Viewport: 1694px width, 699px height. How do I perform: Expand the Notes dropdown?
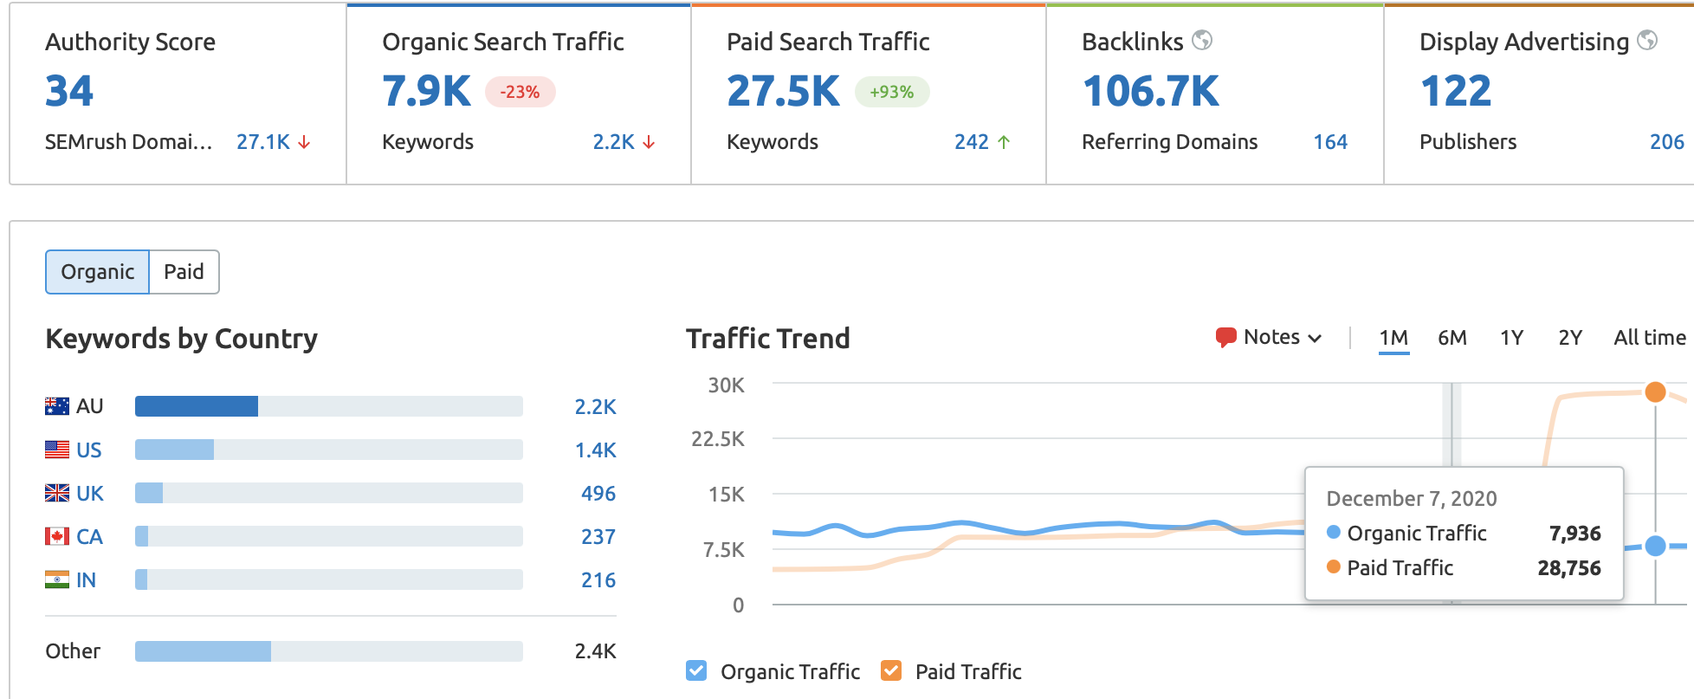[1282, 337]
